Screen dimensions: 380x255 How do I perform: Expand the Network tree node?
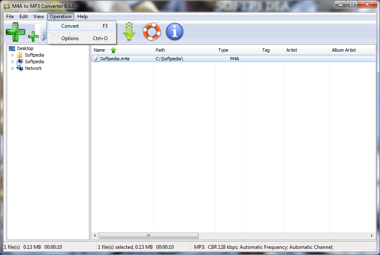click(12, 69)
